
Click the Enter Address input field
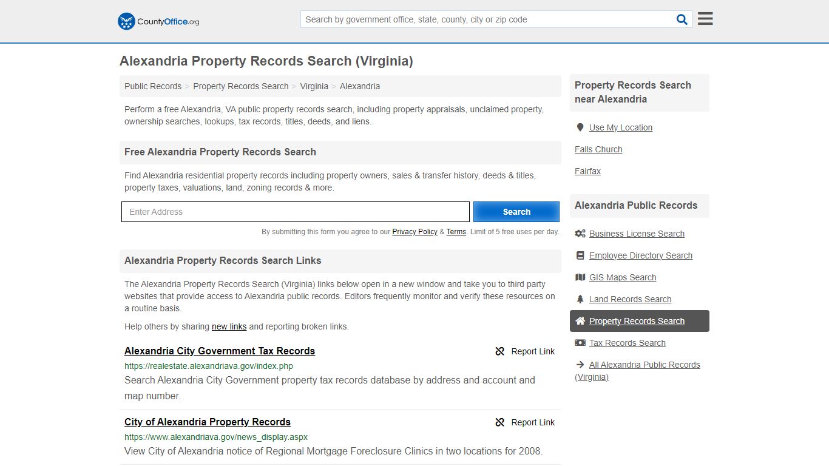click(x=296, y=212)
